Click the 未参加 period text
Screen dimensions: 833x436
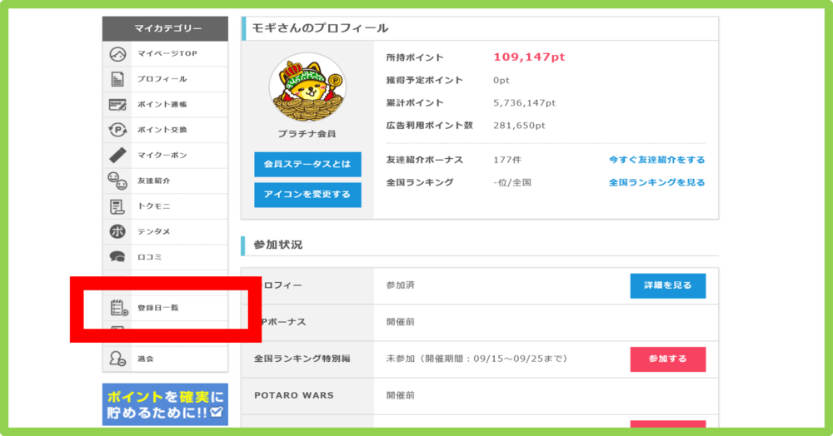click(476, 359)
